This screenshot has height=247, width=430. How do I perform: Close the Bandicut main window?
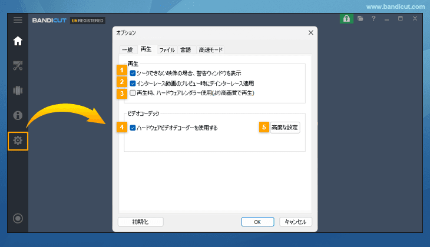[x=415, y=19]
